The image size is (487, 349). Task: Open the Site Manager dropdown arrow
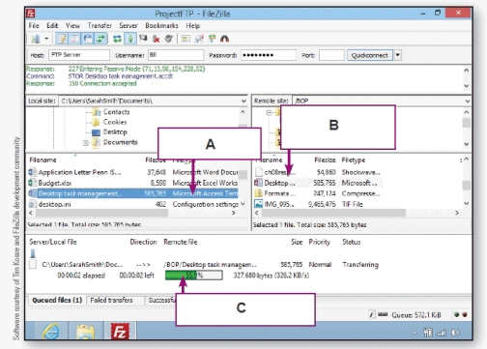46,39
